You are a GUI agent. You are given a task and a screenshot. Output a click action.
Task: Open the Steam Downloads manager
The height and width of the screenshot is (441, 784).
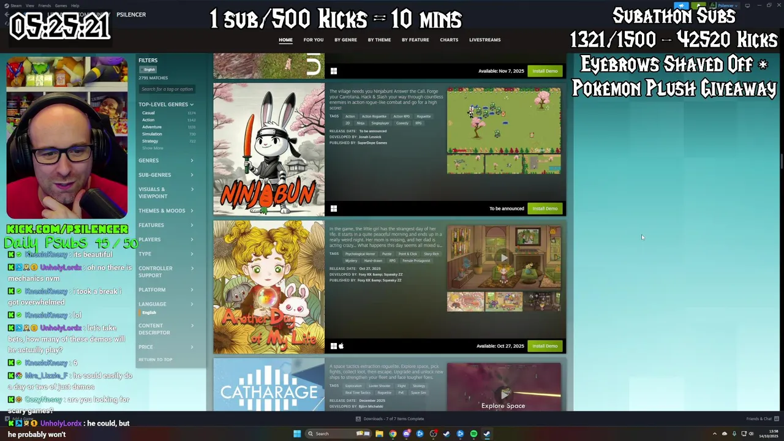(390, 419)
